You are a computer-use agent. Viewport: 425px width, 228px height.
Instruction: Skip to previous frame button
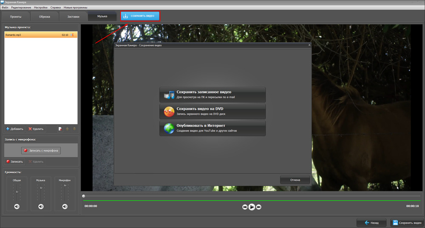pyautogui.click(x=245, y=207)
